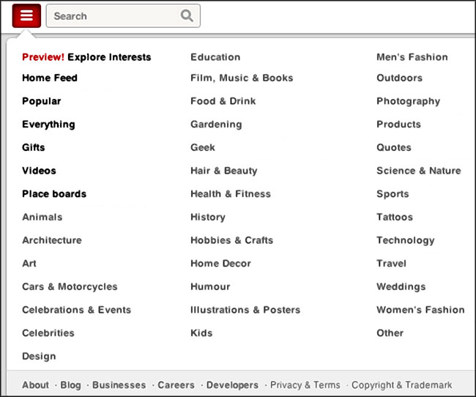
Task: Select the Outdoors category
Action: (400, 78)
